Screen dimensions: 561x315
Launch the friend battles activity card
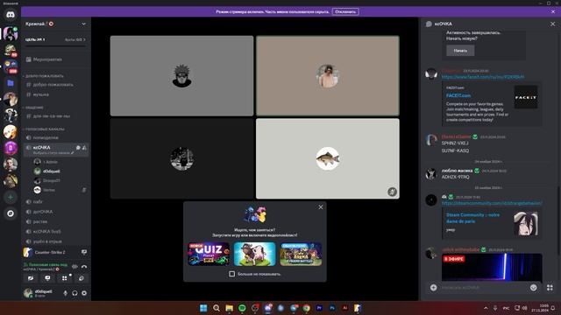301,255
